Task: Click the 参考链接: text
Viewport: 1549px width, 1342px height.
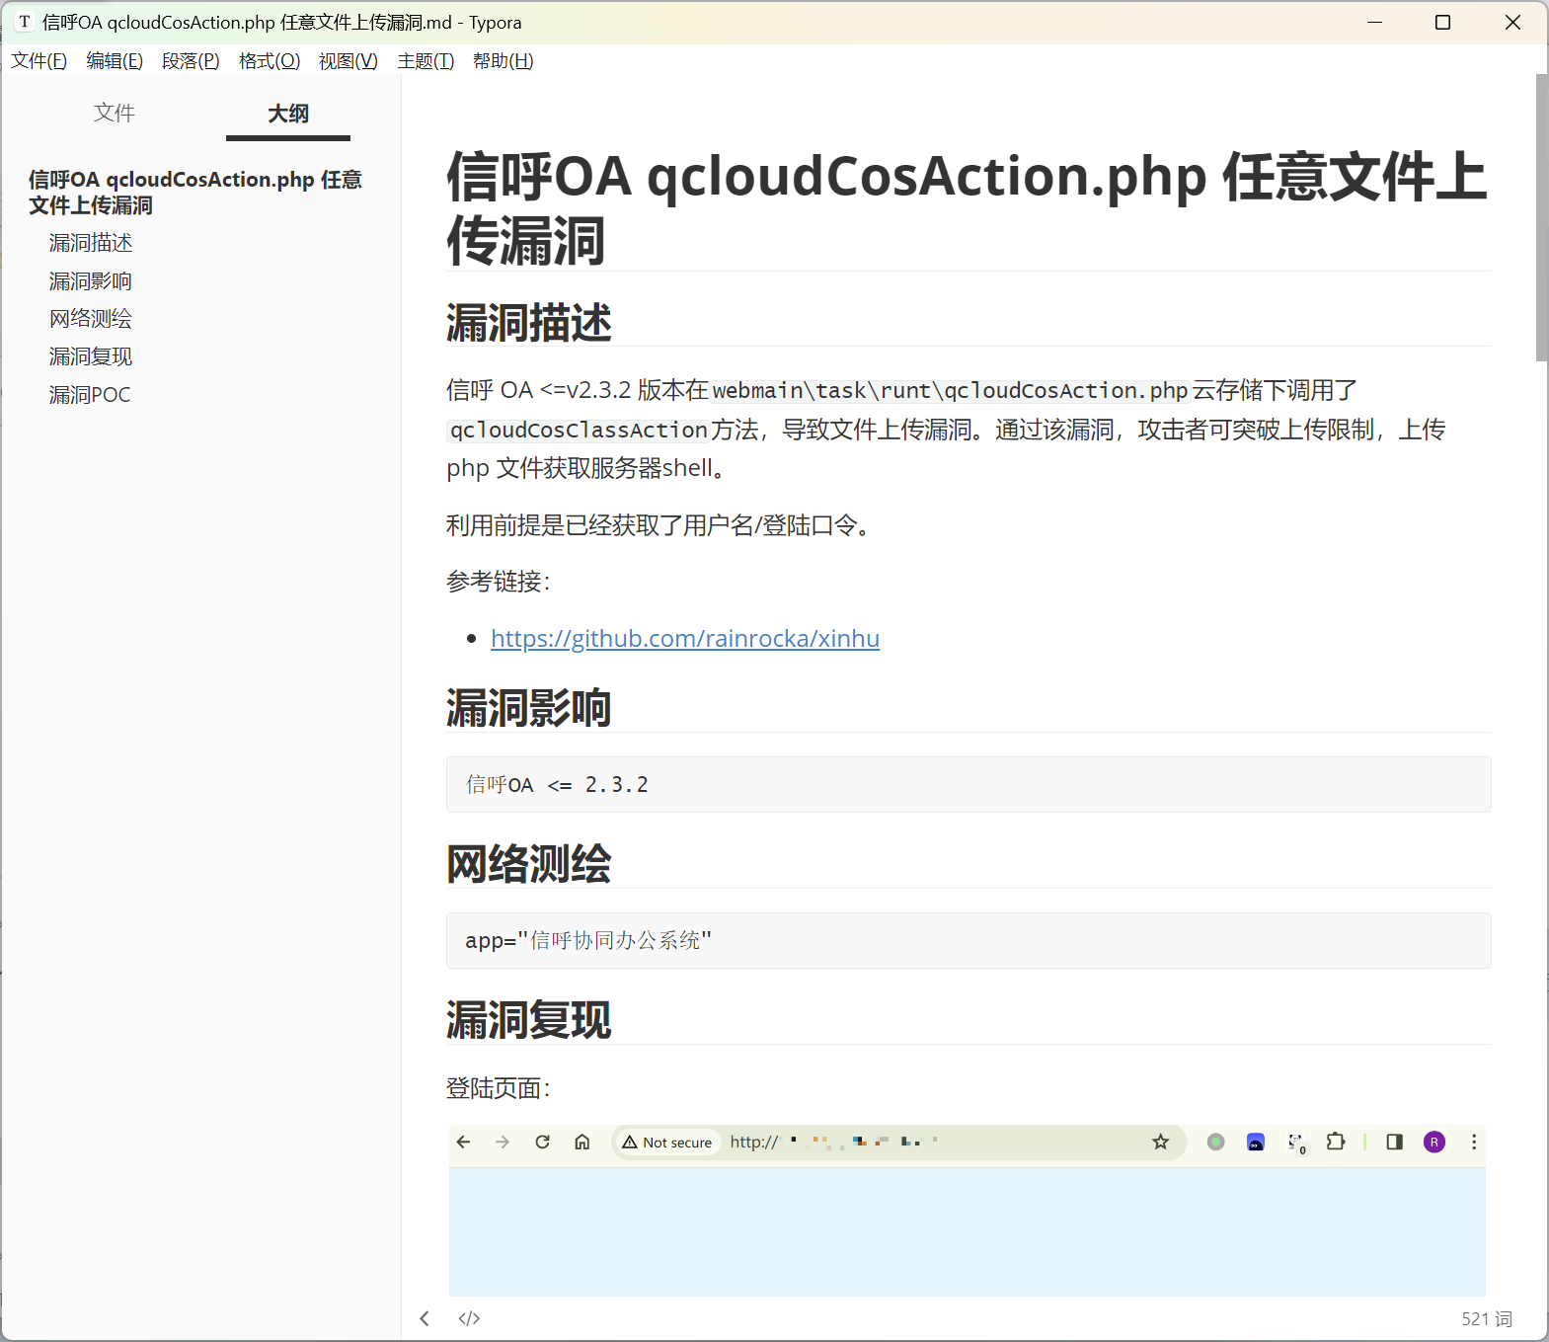Action: pos(499,582)
